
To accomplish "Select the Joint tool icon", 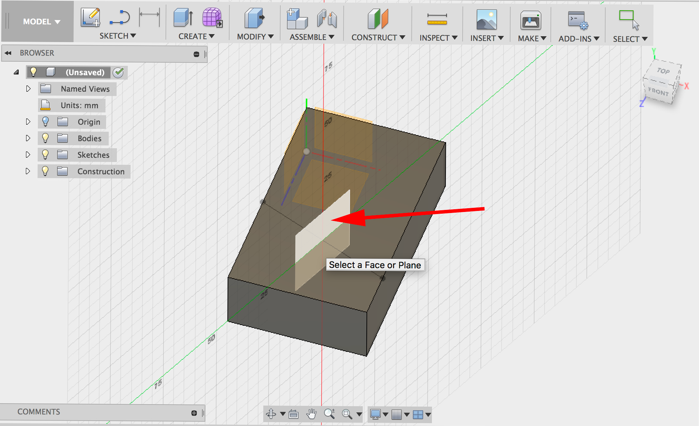I will click(327, 19).
